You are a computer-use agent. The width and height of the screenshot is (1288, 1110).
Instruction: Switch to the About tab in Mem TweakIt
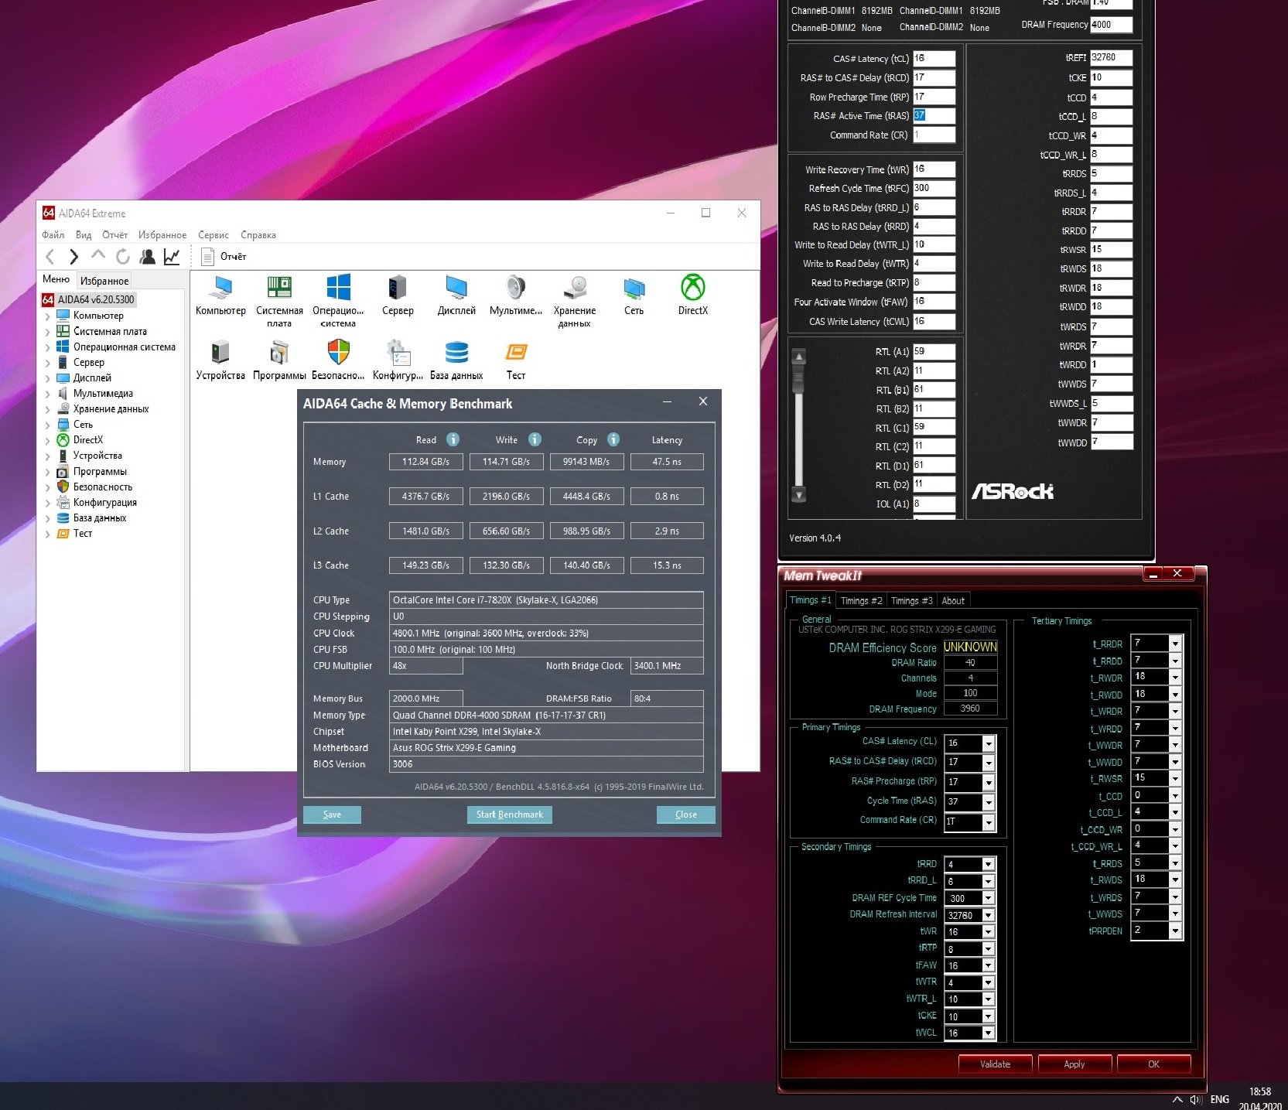(953, 601)
